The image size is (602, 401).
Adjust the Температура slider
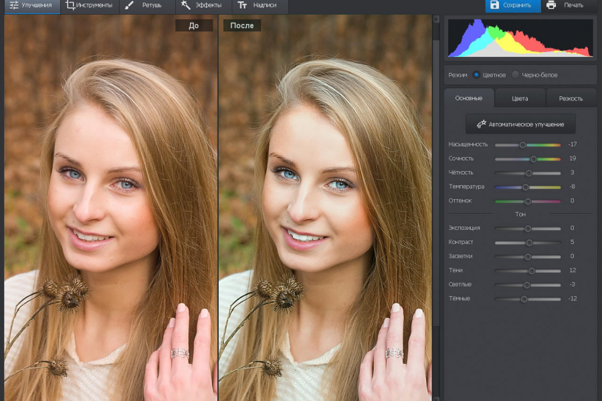[x=528, y=187]
